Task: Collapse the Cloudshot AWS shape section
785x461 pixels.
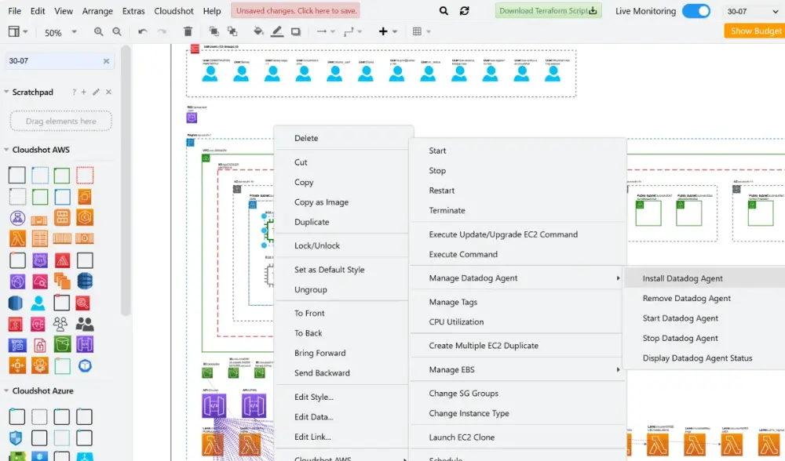Action: pyautogui.click(x=6, y=150)
